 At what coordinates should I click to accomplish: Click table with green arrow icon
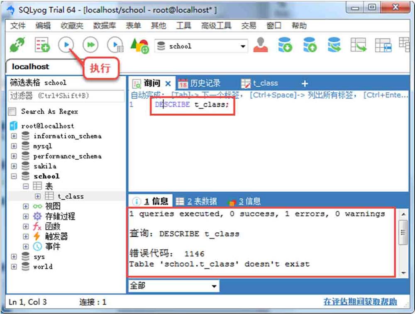pos(359,45)
